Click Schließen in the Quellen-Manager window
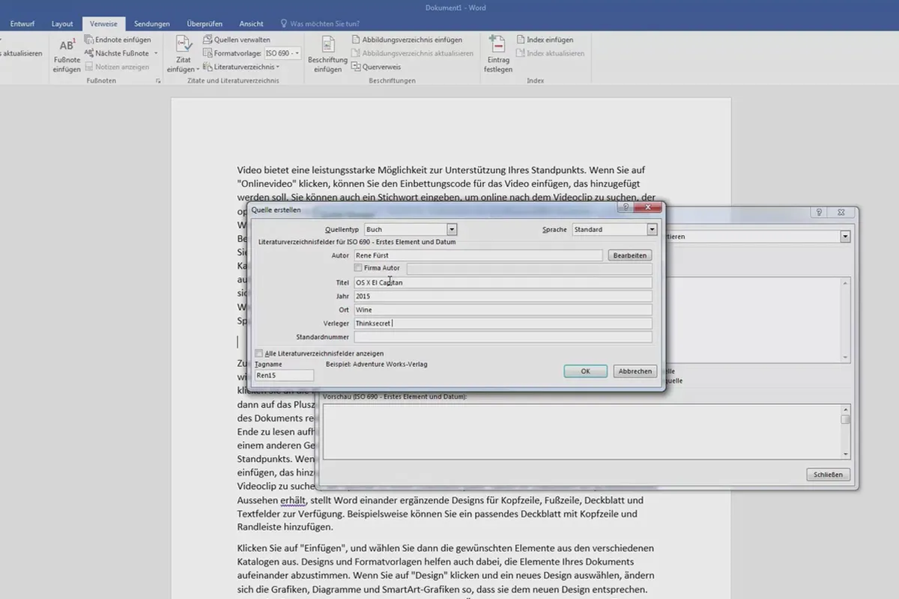 tap(829, 474)
